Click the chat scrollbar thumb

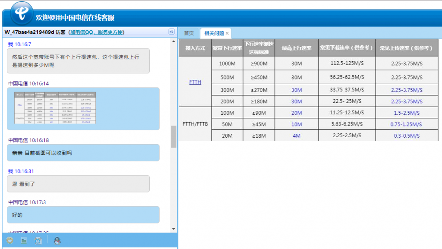174,137
